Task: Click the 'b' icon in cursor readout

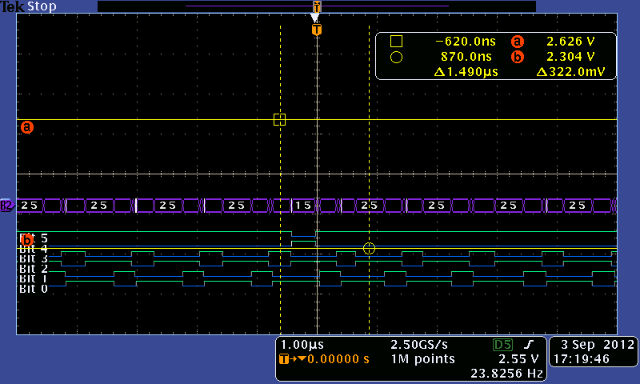Action: coord(517,57)
